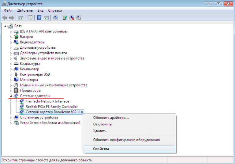The width and height of the screenshot is (235, 164).
Task: Click the Back arrow toolbar icon
Action: 5,18
